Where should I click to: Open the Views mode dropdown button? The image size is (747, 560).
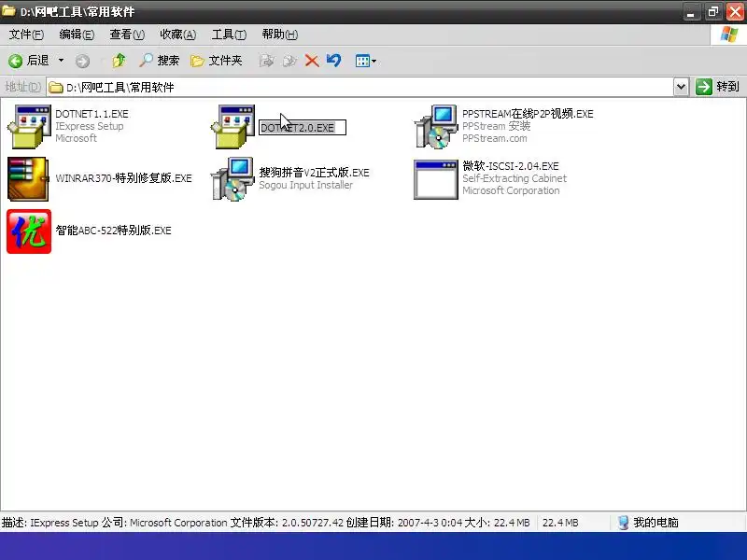[x=365, y=61]
